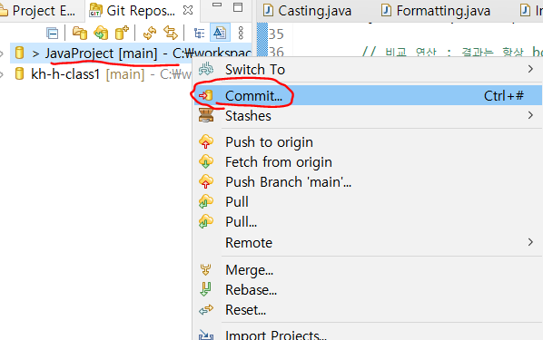Maximize the Git Repositories panel
This screenshot has width=543, height=340.
tap(238, 7)
